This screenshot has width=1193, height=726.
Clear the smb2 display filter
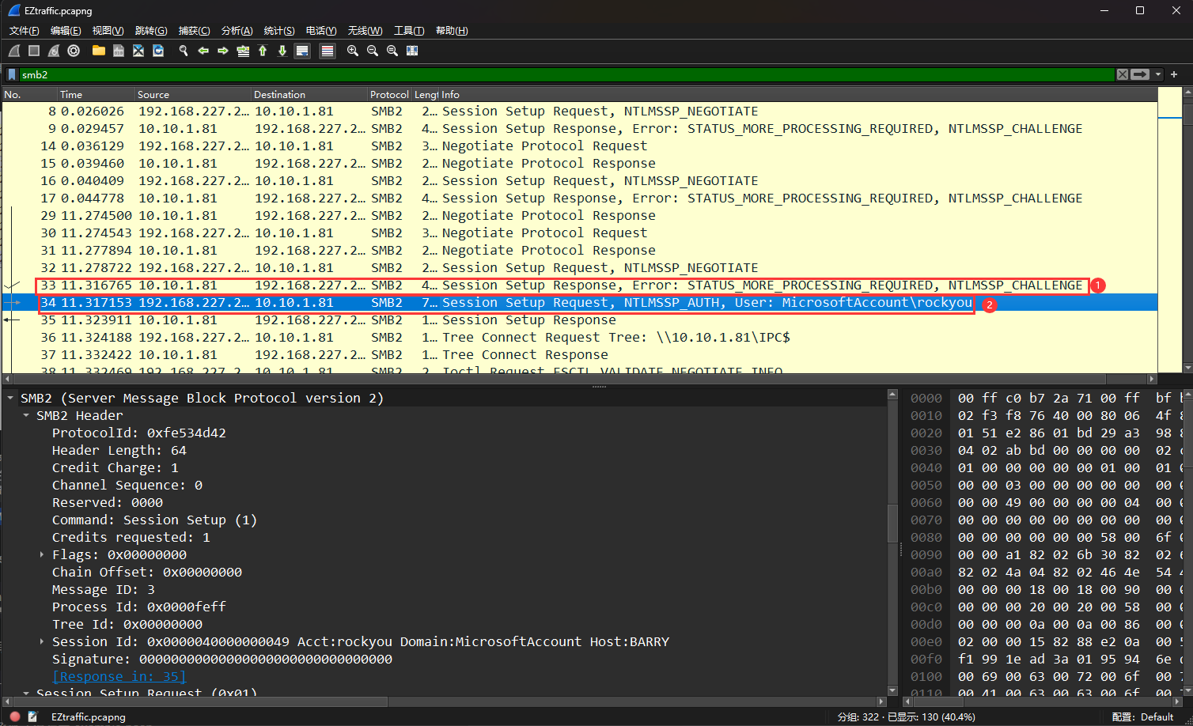pos(1122,74)
